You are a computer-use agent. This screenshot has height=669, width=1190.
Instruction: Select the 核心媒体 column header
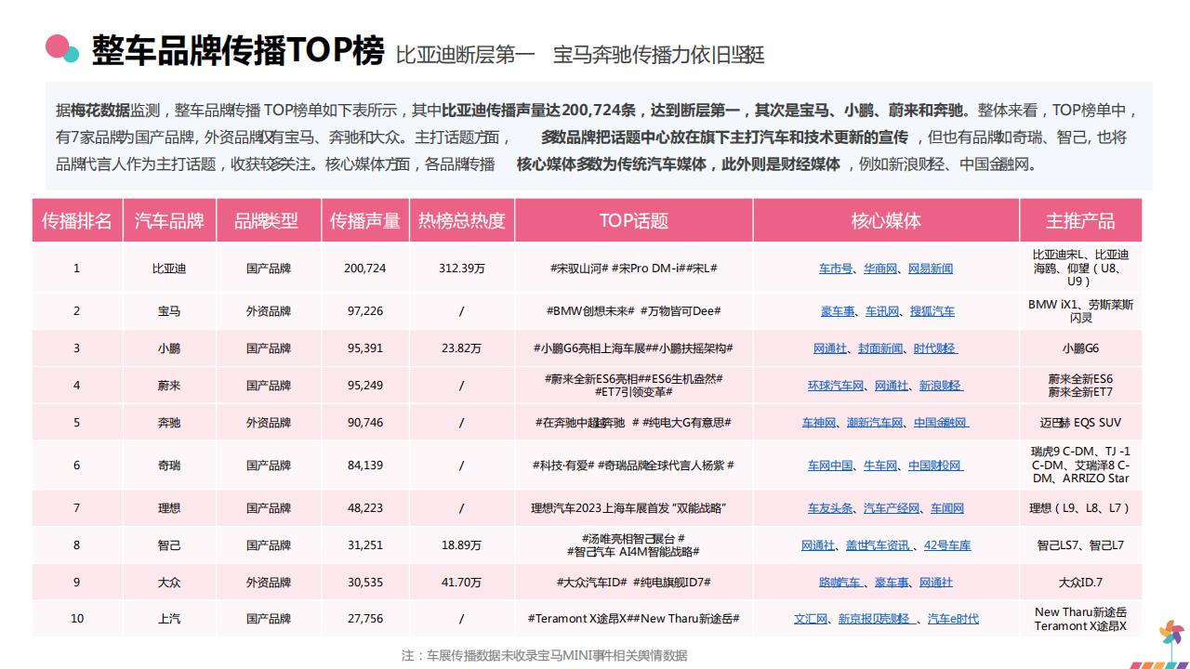click(x=886, y=221)
